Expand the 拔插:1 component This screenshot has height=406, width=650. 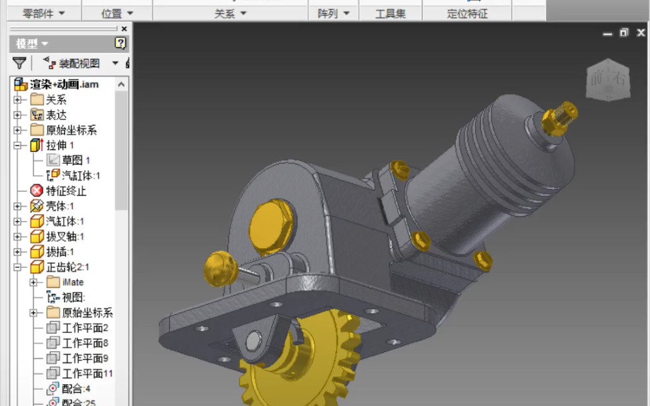click(17, 251)
